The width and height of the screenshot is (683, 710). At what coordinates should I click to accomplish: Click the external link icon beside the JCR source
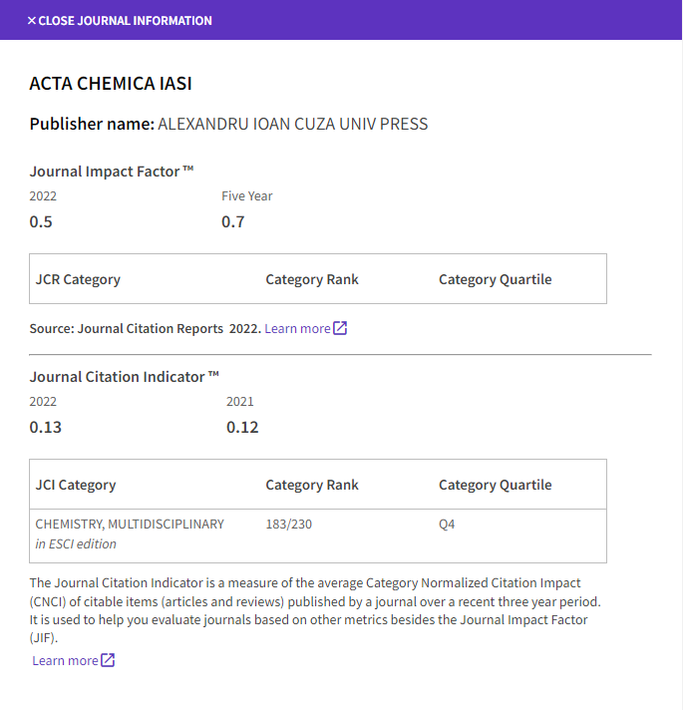[x=340, y=328]
